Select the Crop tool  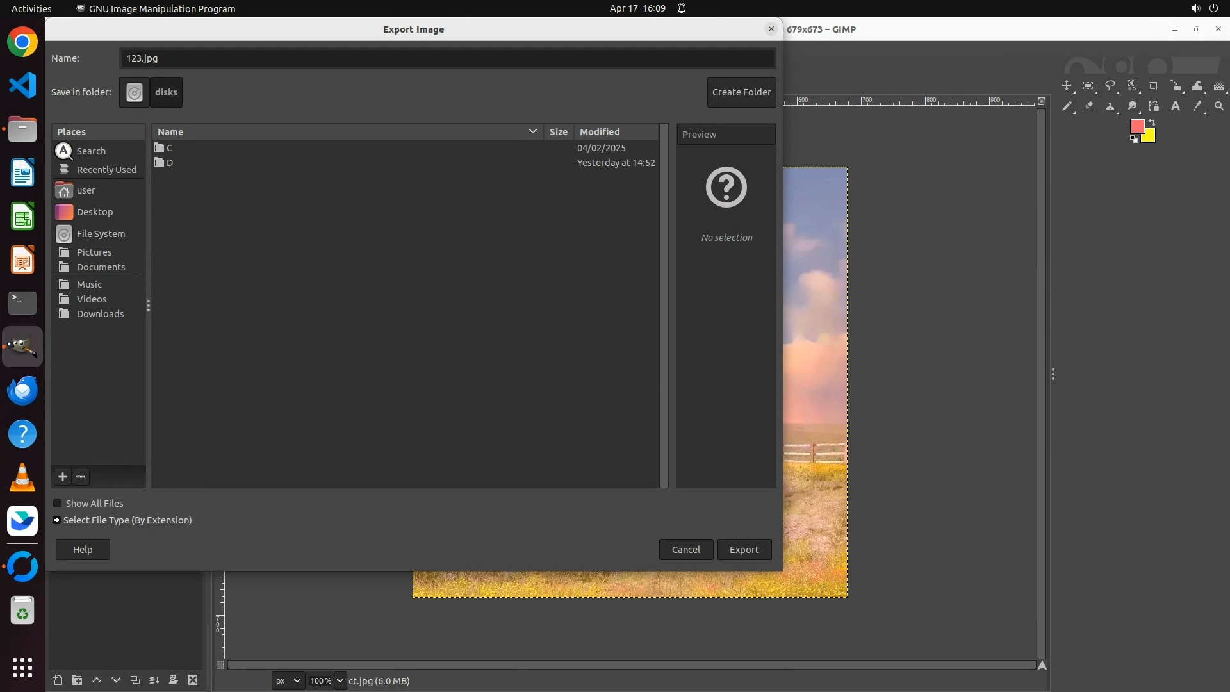point(1154,86)
